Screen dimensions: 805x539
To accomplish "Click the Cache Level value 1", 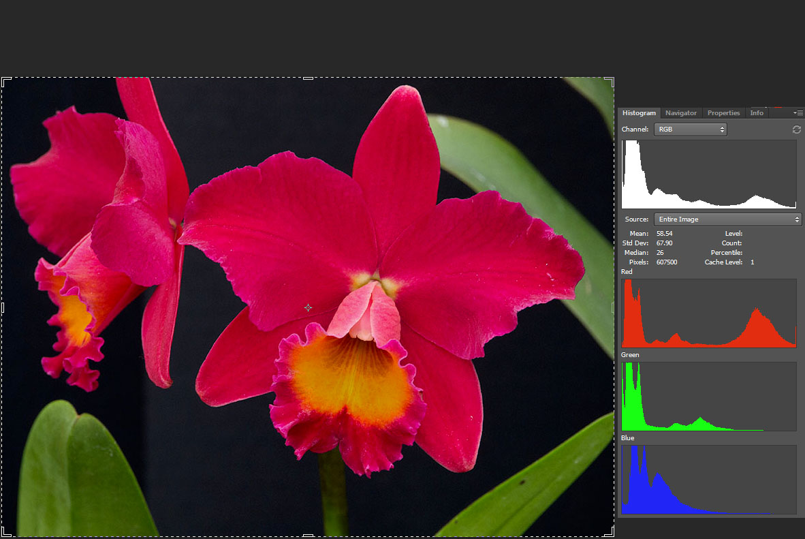I will [x=752, y=262].
